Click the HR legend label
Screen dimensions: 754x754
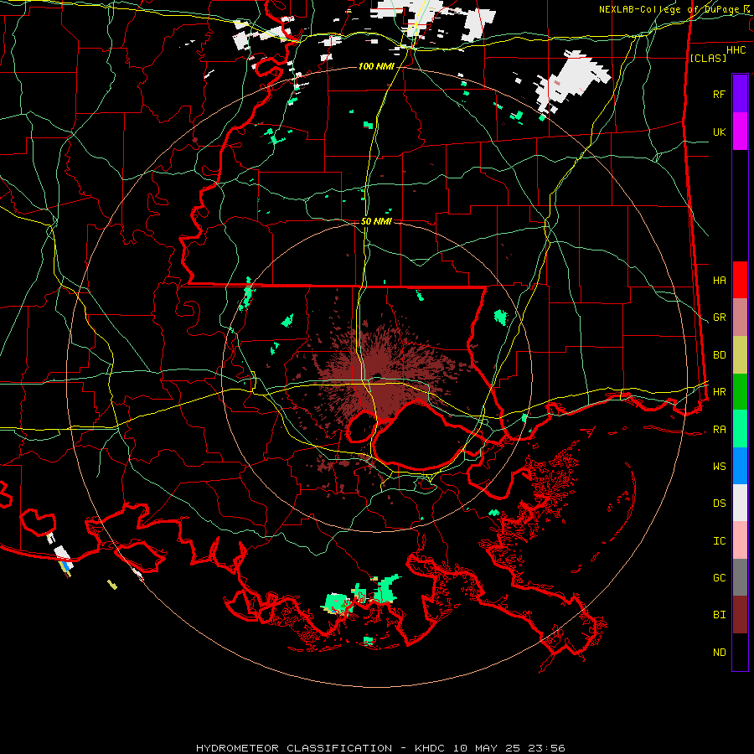[719, 392]
